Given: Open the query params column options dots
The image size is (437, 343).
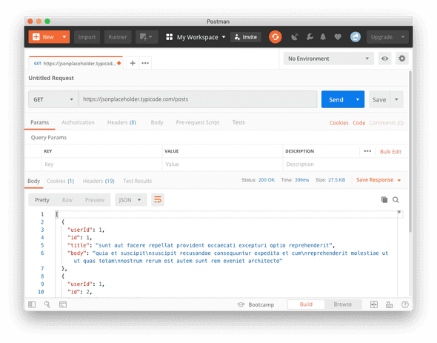Looking at the screenshot, I should (367, 151).
